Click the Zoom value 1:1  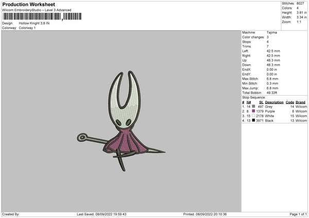point(299,22)
